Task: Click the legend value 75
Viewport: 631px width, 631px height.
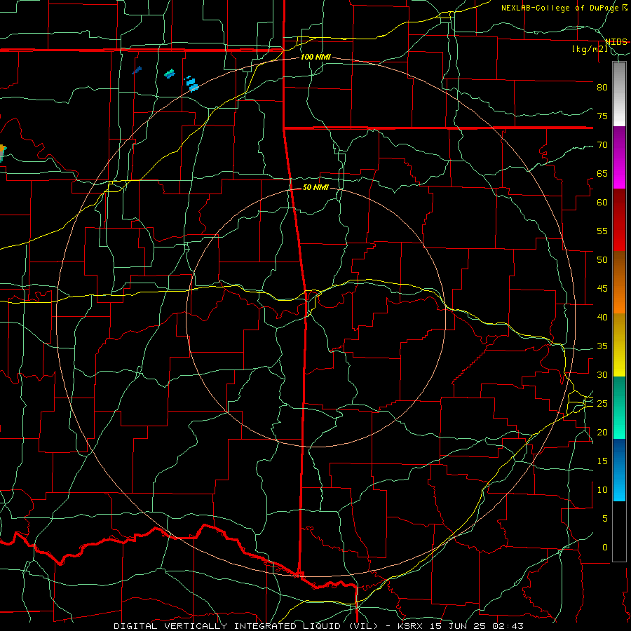Action: [x=602, y=116]
